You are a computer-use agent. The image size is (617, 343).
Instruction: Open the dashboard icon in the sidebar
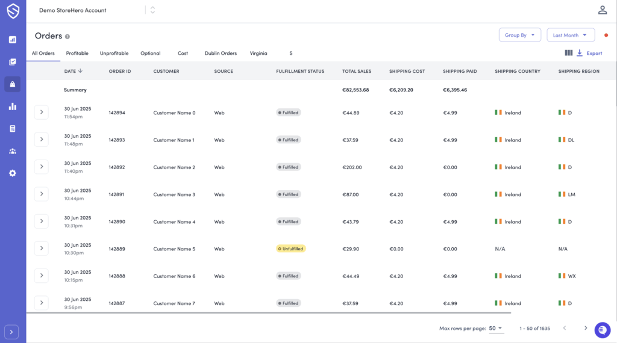13,40
